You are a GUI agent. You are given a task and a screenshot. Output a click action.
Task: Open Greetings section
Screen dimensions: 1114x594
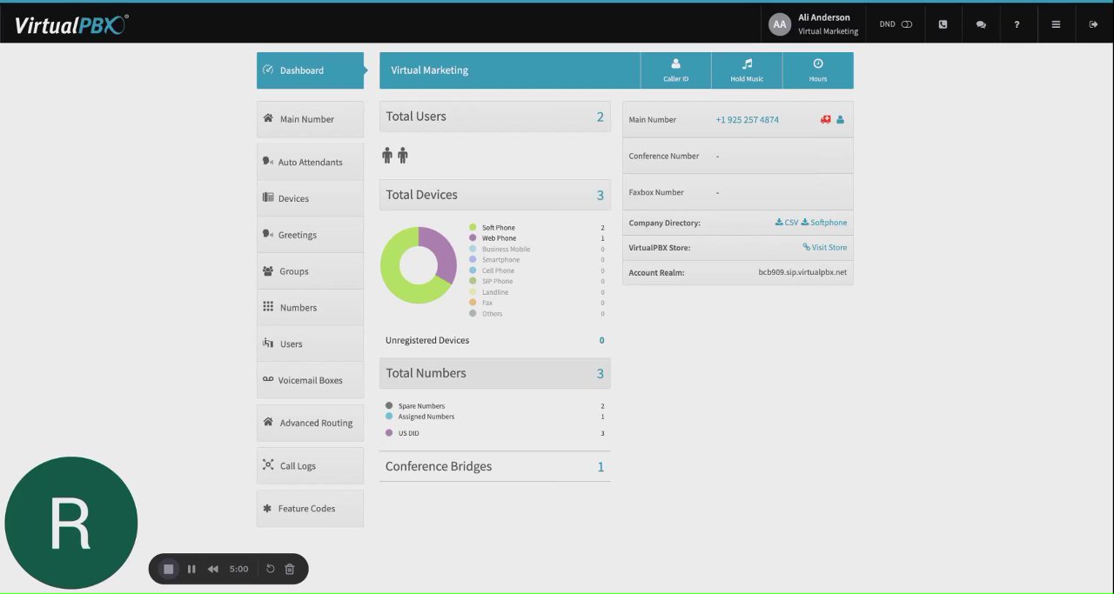click(310, 235)
